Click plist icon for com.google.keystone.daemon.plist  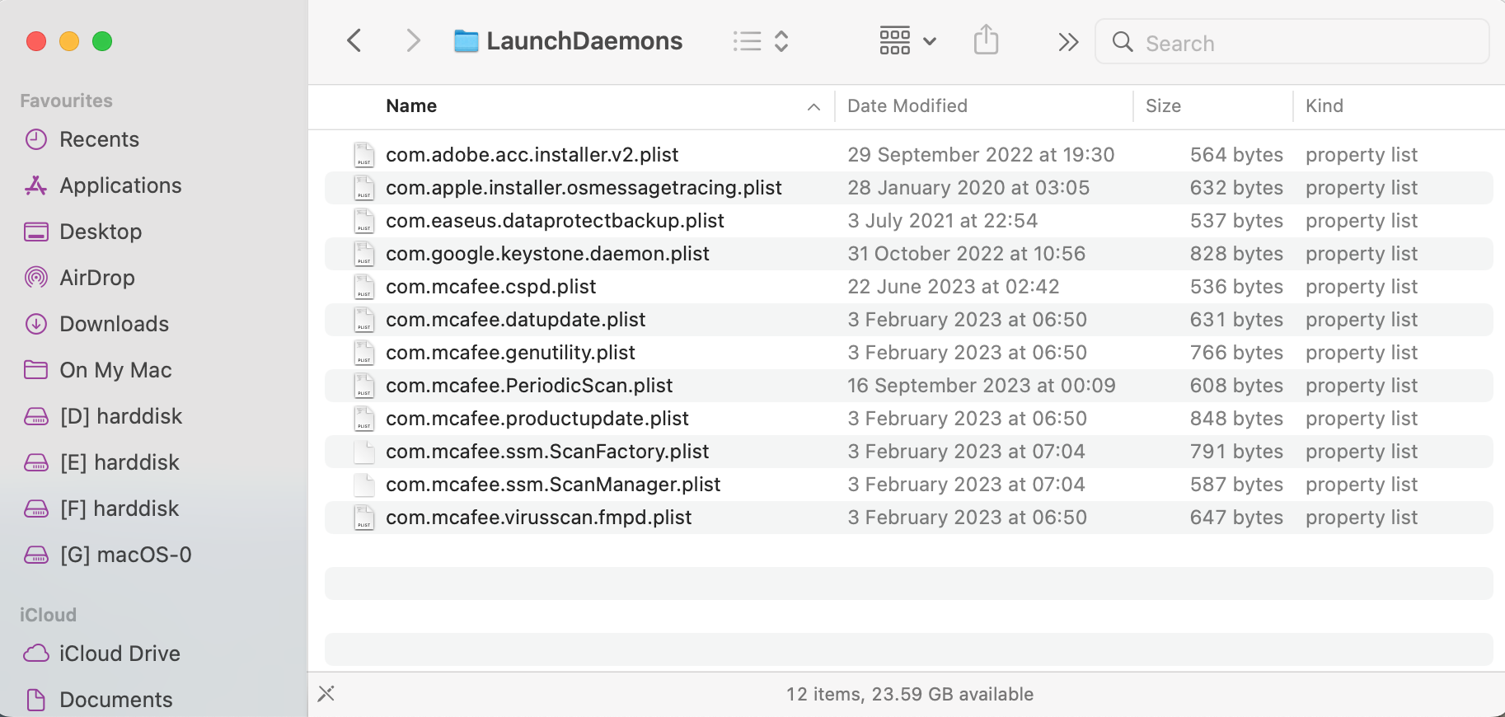point(363,254)
